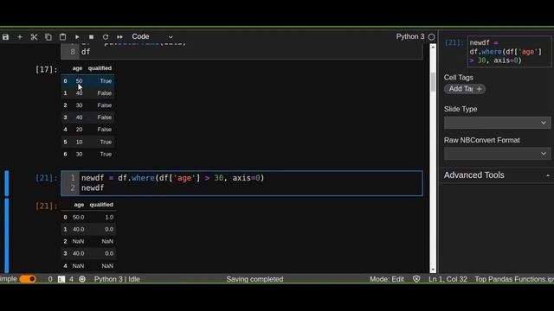This screenshot has height=311, width=554.
Task: Restart the kernel
Action: coord(106,36)
